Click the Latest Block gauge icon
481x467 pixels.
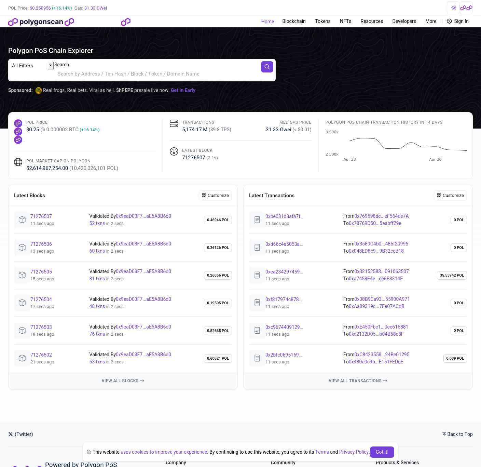[174, 151]
